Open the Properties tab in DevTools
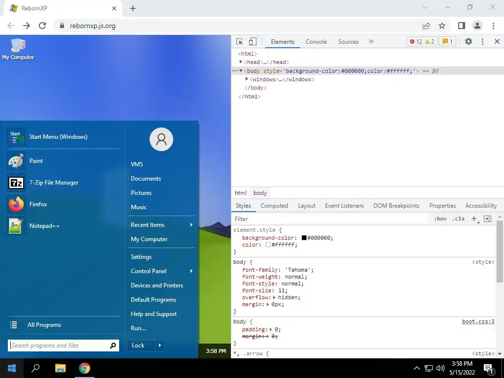Image resolution: width=504 pixels, height=378 pixels. click(442, 206)
